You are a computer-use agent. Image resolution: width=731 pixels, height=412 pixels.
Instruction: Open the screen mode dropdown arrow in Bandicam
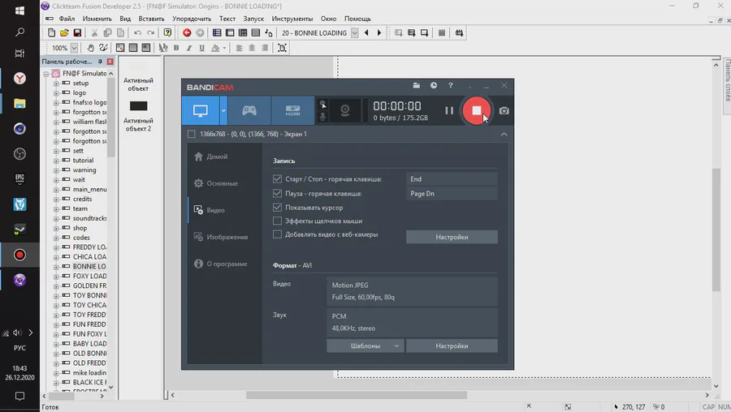tap(223, 110)
